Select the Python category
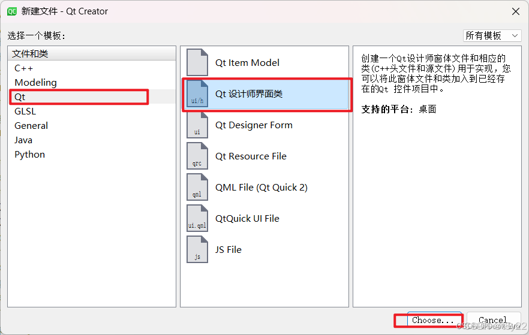 (92, 155)
